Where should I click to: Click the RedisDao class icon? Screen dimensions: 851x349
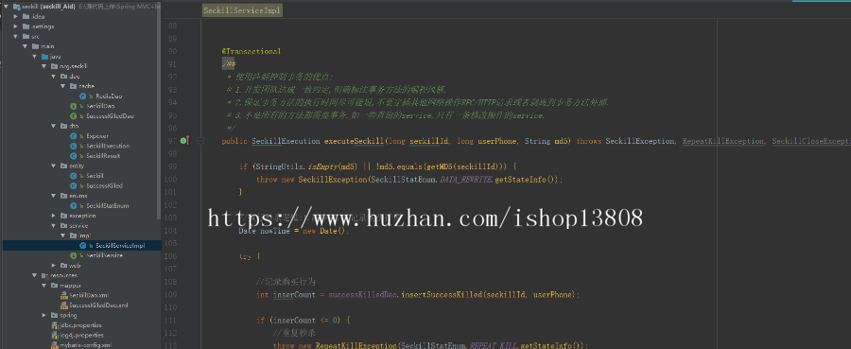click(x=82, y=96)
